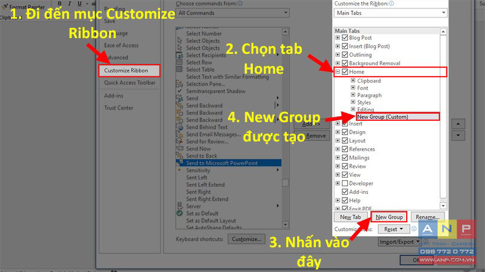This screenshot has width=485, height=272.
Task: Open the Customize Ribbon category
Action: (x=129, y=70)
